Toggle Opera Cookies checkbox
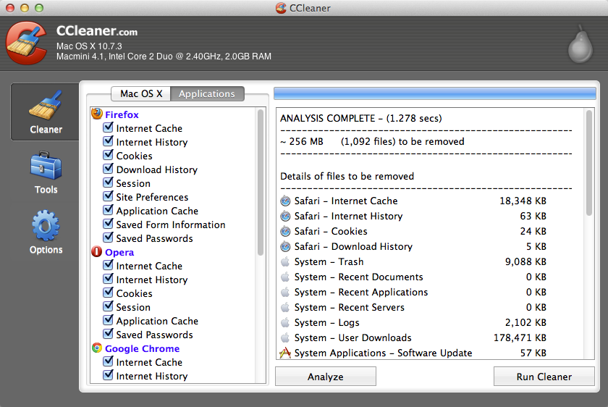 pyautogui.click(x=108, y=293)
